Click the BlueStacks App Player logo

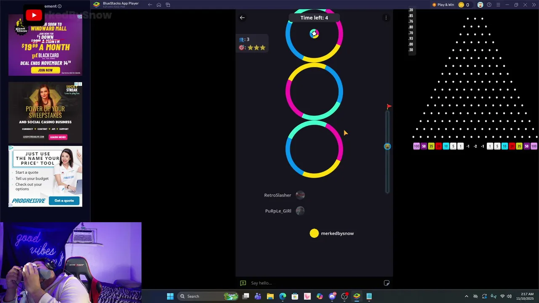(x=96, y=5)
